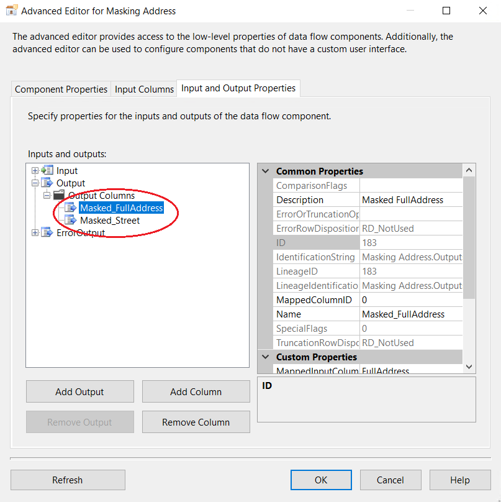Click the Output node icon in tree
The height and width of the screenshot is (502, 501).
click(x=47, y=183)
